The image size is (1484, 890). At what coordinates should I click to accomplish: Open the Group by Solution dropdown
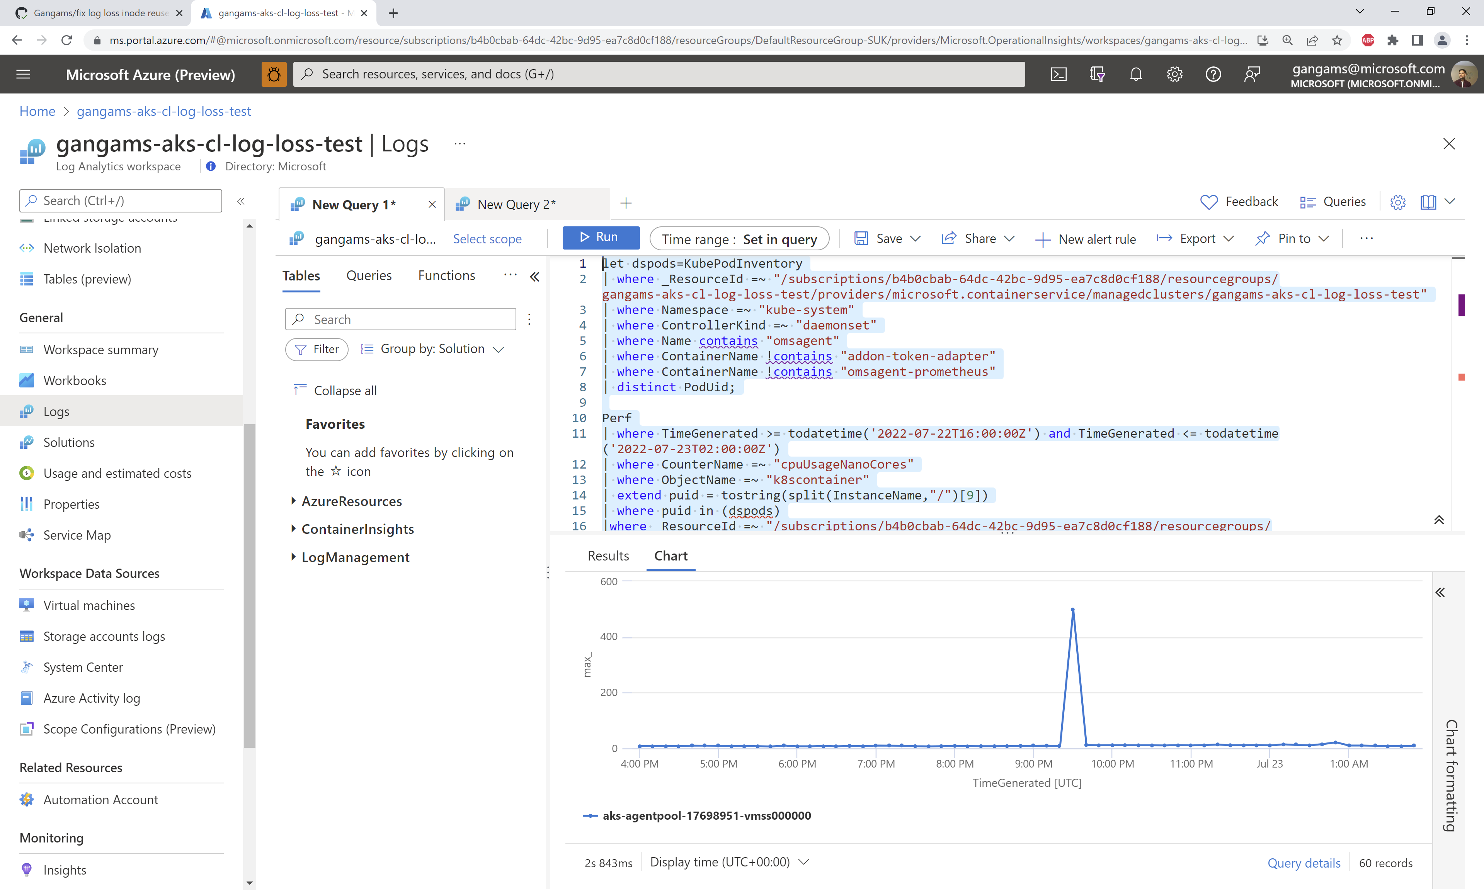coord(432,349)
